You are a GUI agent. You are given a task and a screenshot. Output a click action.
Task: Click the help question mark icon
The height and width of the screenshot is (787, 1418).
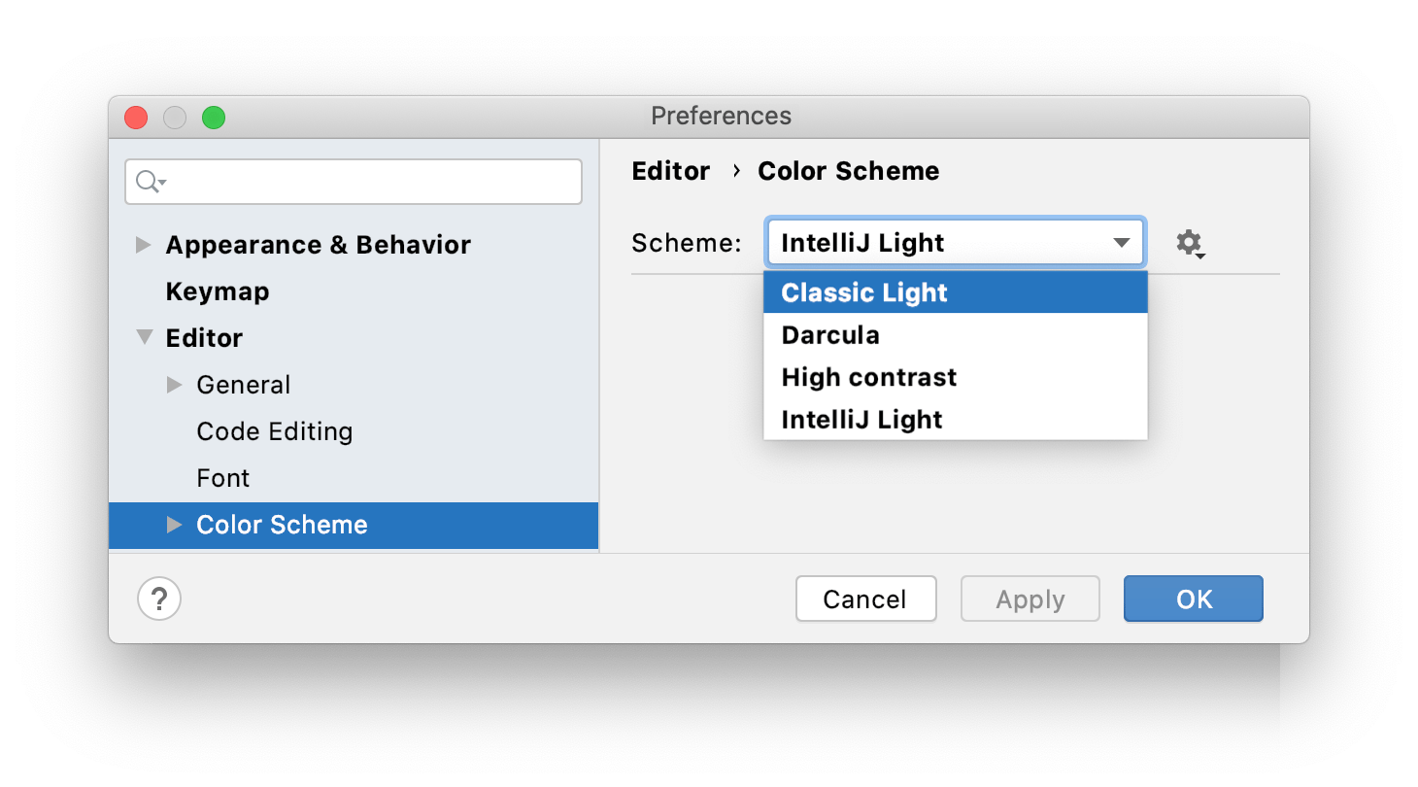(x=158, y=599)
